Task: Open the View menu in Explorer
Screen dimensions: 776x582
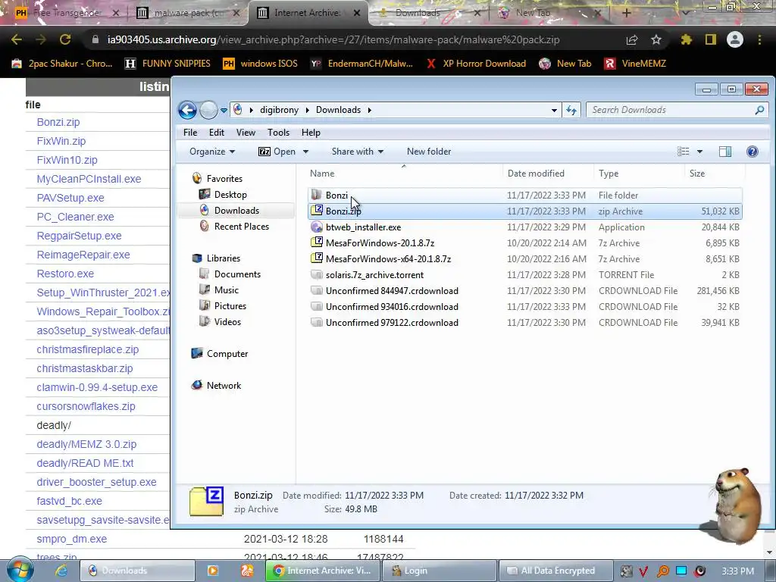Action: tap(246, 132)
